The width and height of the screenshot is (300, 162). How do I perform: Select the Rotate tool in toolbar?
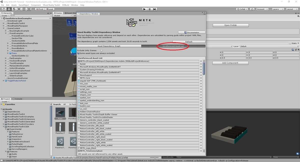point(14,9)
